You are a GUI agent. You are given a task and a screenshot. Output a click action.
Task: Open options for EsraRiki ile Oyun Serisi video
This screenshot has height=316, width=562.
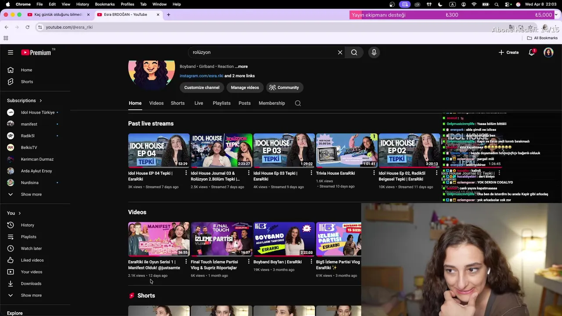pyautogui.click(x=186, y=262)
